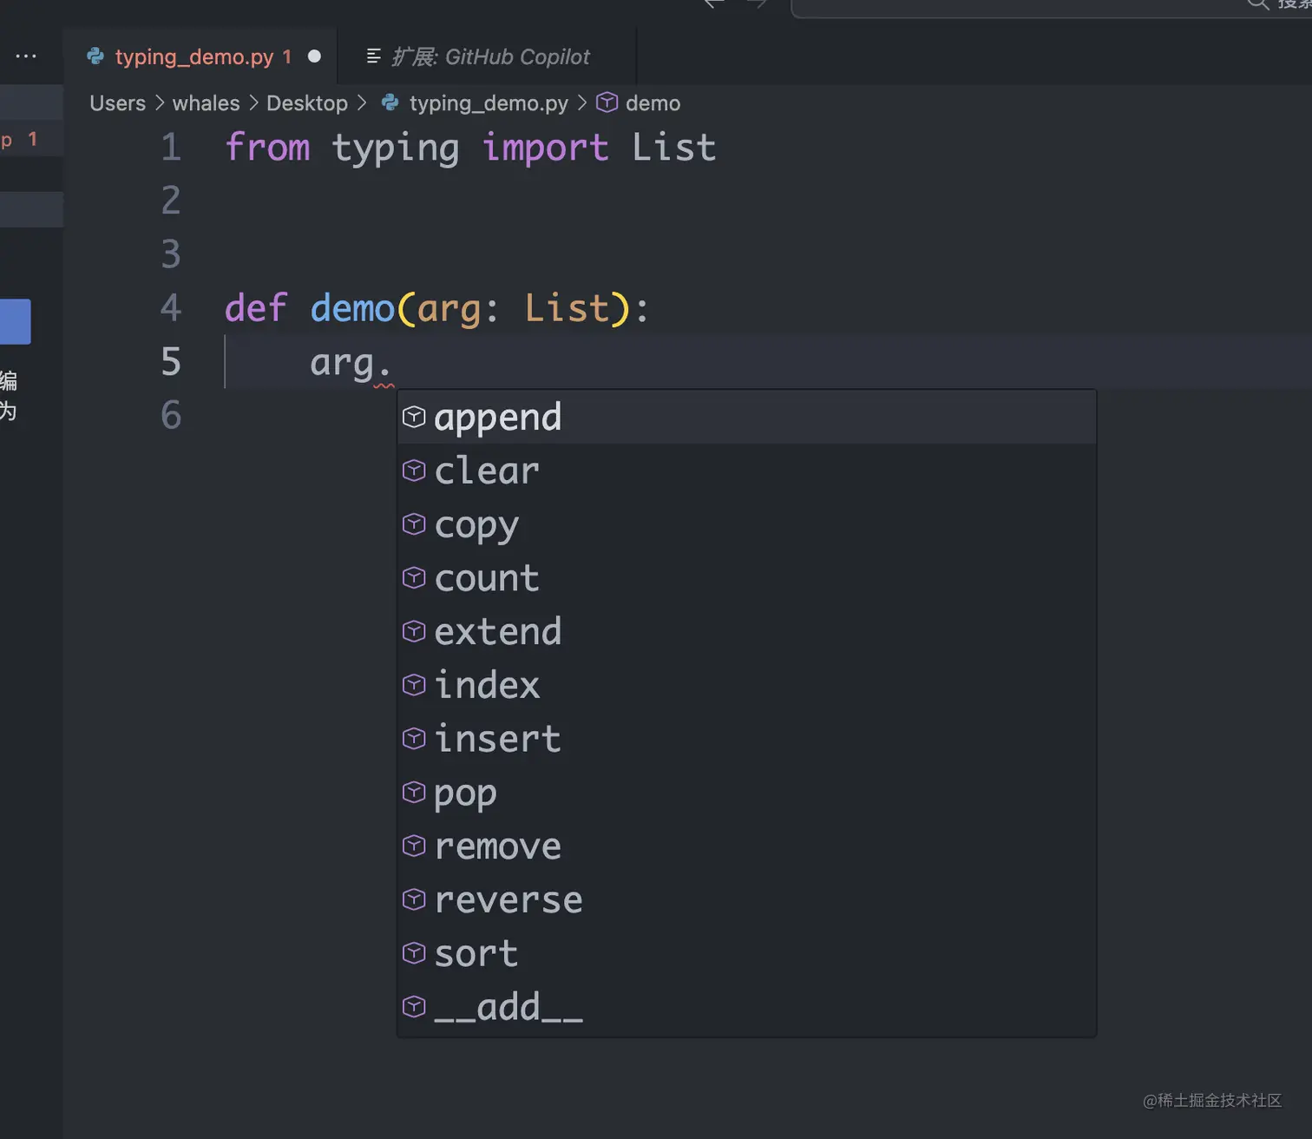Select the reverse method suggestion
The height and width of the screenshot is (1139, 1312).
[746, 900]
